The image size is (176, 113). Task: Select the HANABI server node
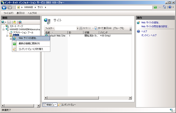(x=25, y=29)
